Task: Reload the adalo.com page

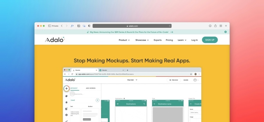Action: 170,26
